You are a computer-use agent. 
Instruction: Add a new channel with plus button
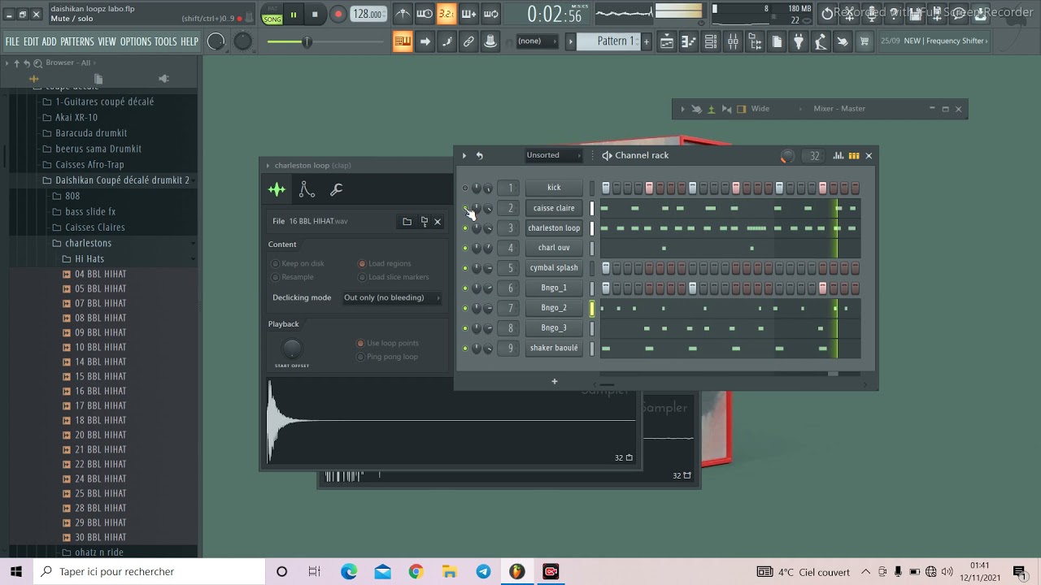[555, 381]
